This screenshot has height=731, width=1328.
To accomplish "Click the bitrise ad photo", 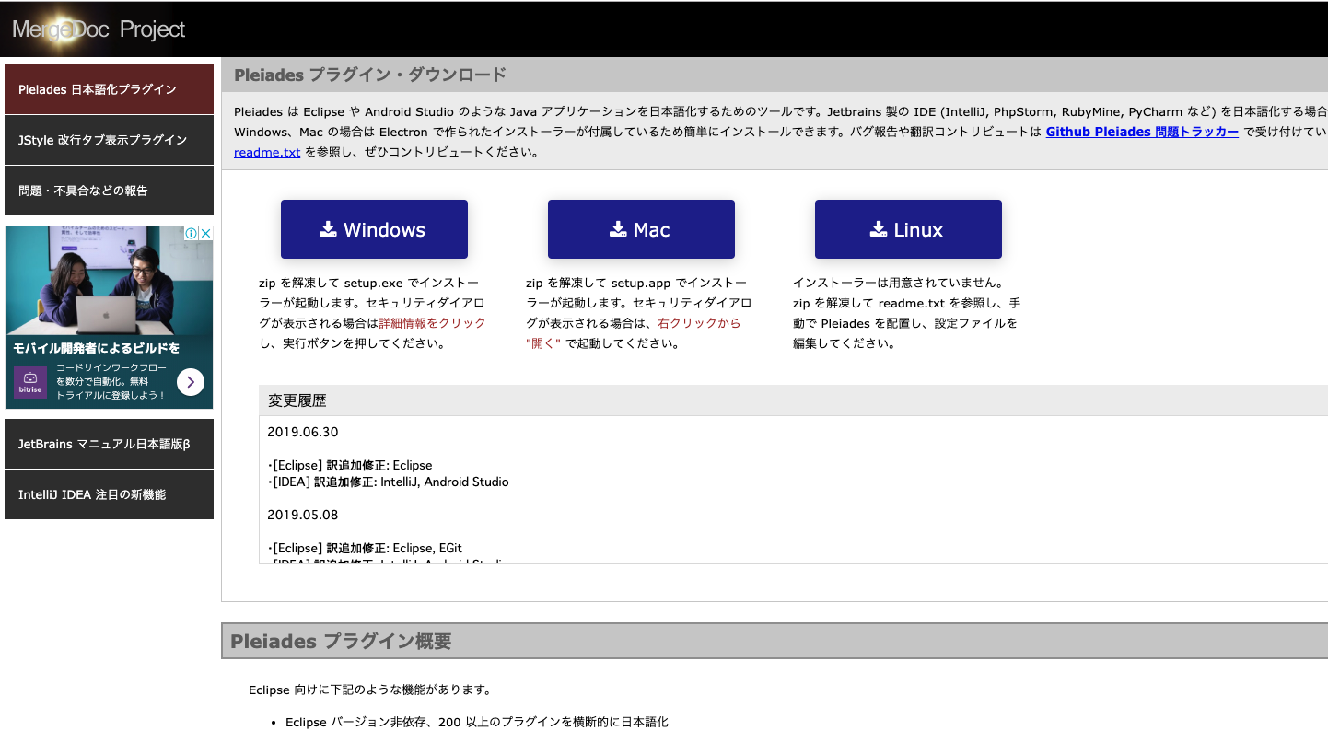I will pyautogui.click(x=109, y=280).
